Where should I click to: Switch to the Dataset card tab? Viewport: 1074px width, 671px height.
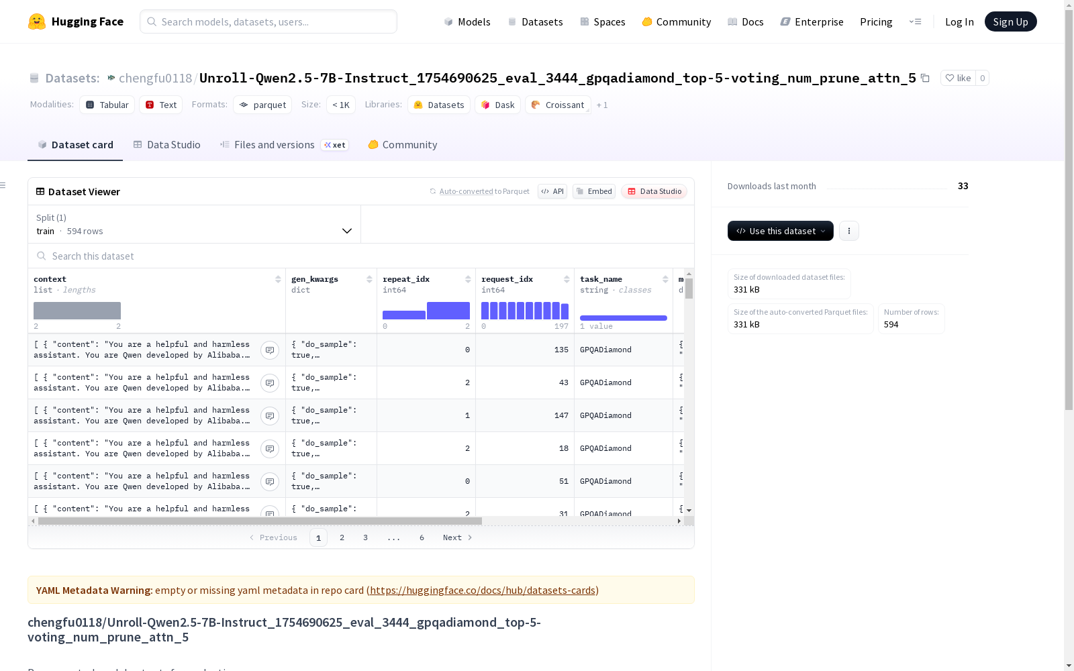click(75, 145)
